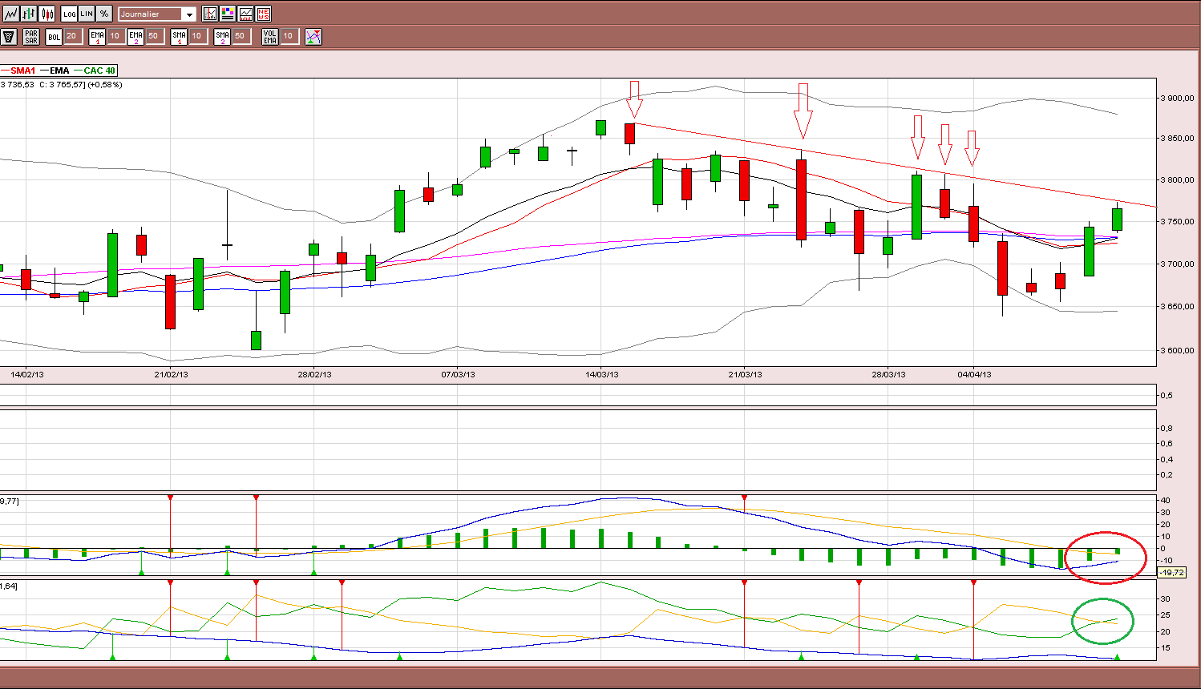Open the color settings palette icon
This screenshot has width=1201, height=689.
point(228,14)
